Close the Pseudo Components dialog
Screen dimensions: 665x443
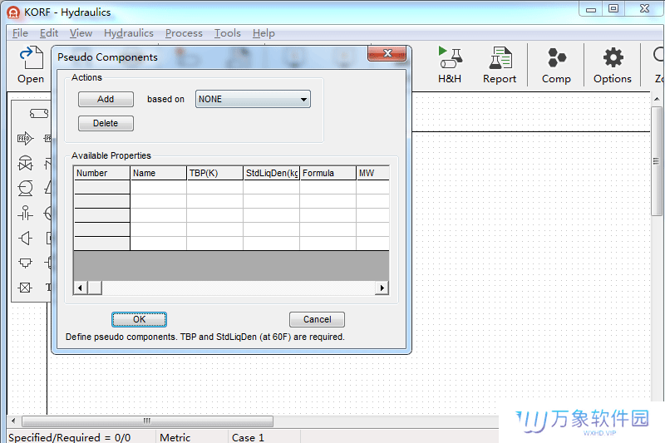(x=387, y=53)
